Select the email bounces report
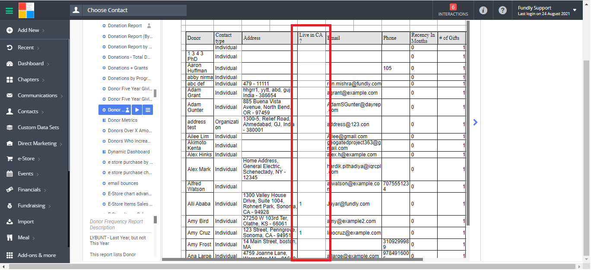This screenshot has height=270, width=591. click(123, 183)
